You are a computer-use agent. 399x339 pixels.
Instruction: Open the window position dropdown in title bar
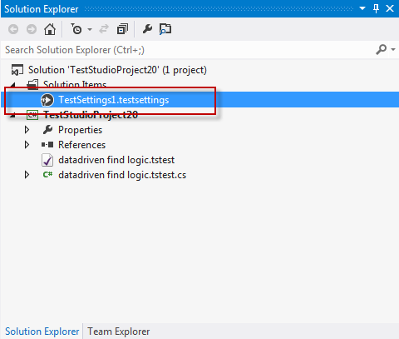(362, 8)
